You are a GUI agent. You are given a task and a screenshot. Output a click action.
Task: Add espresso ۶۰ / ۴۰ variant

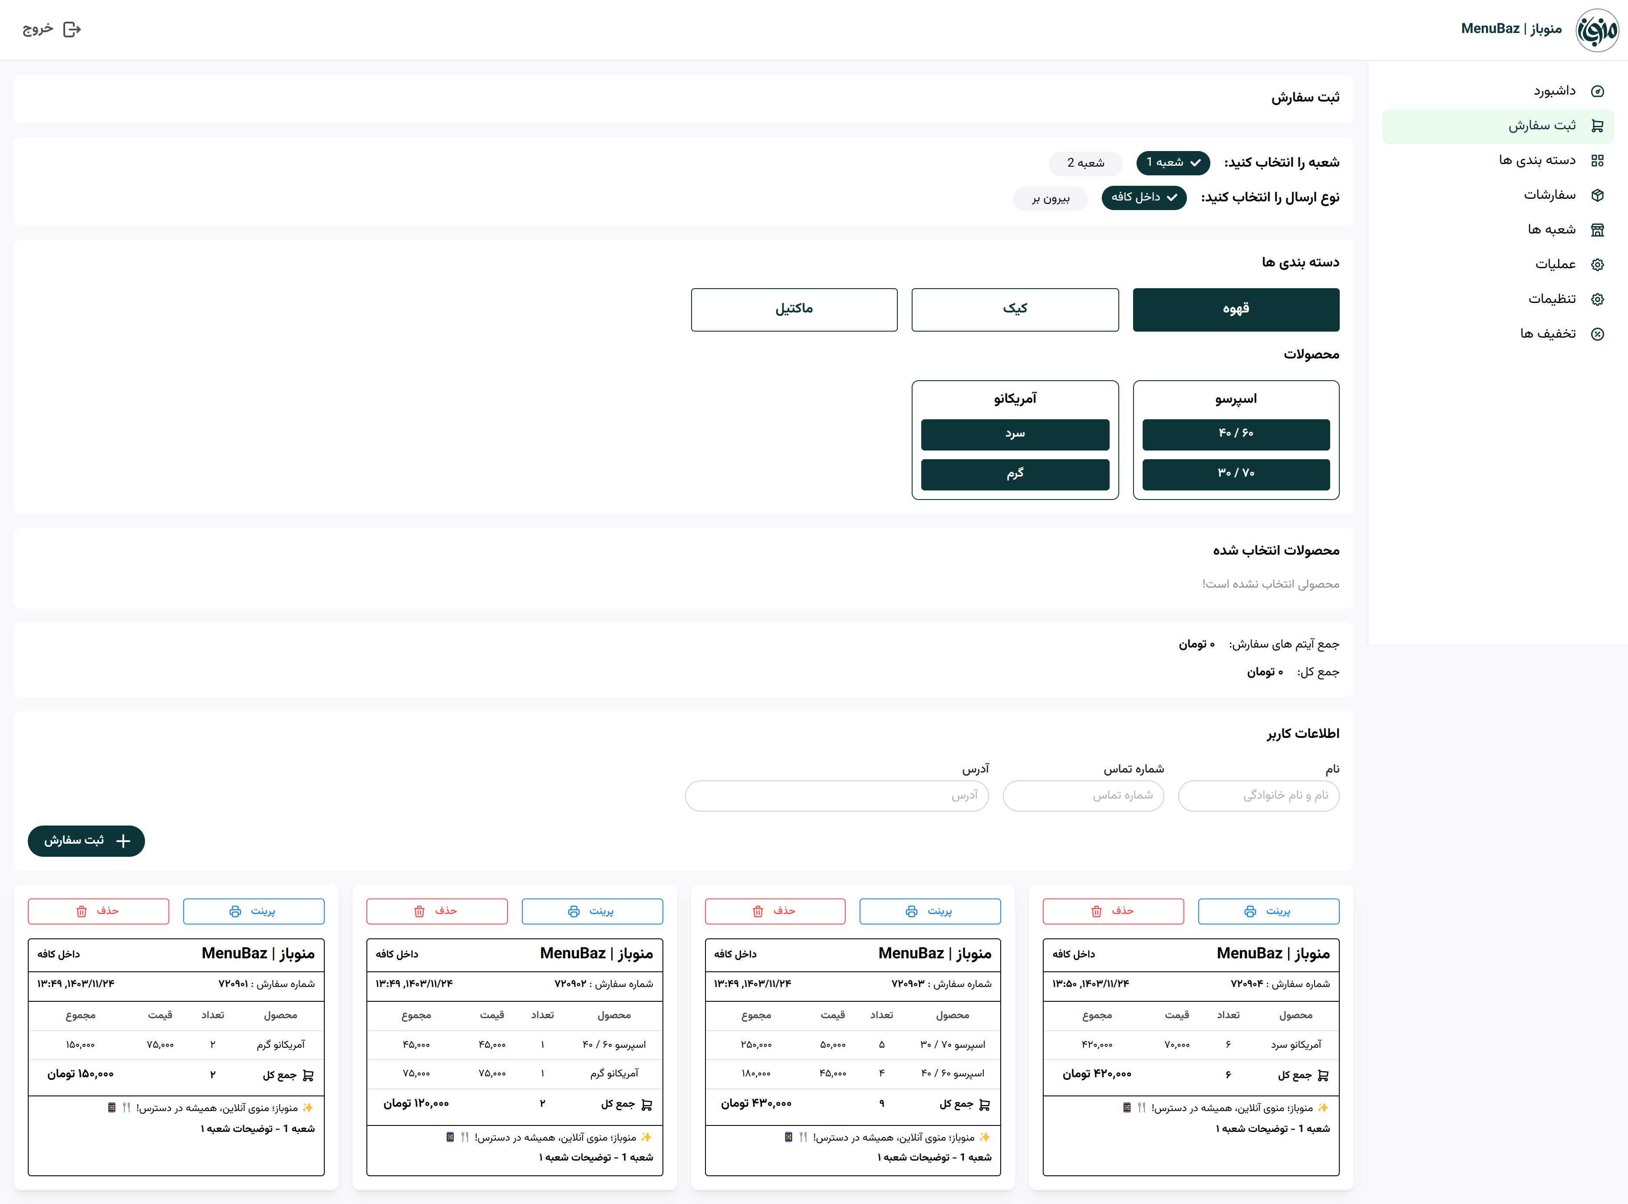[1235, 434]
